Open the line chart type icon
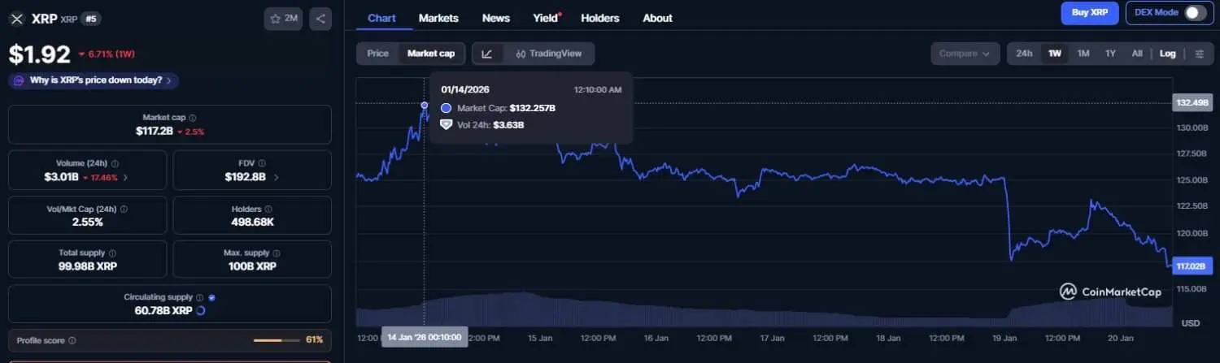1220x363 pixels. tap(487, 54)
